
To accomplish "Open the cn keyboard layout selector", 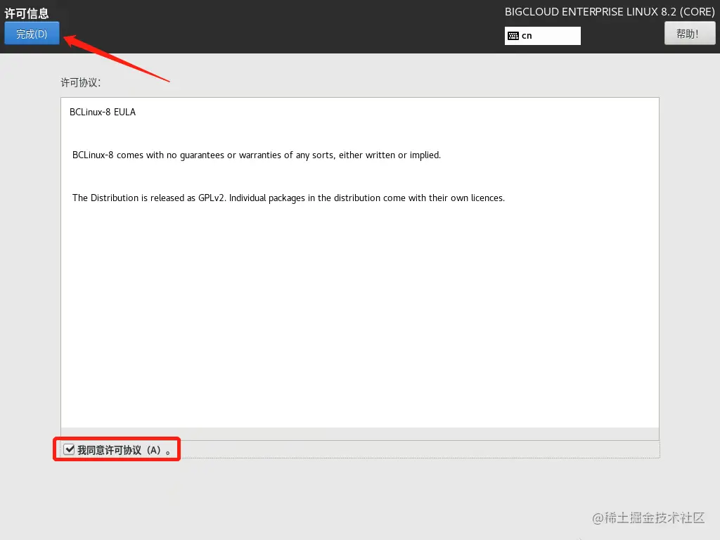I will tap(542, 36).
